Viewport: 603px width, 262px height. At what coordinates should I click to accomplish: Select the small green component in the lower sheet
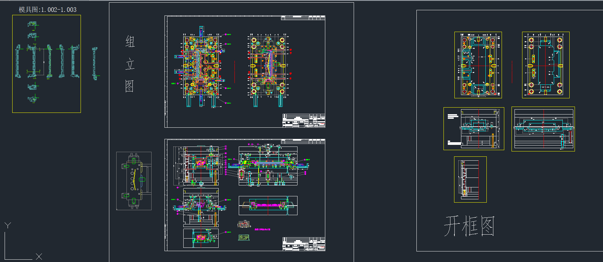tap(244, 237)
